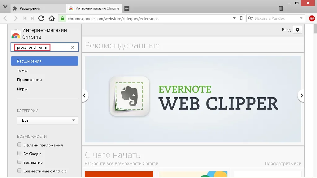Select Темы in the sidebar

click(22, 70)
